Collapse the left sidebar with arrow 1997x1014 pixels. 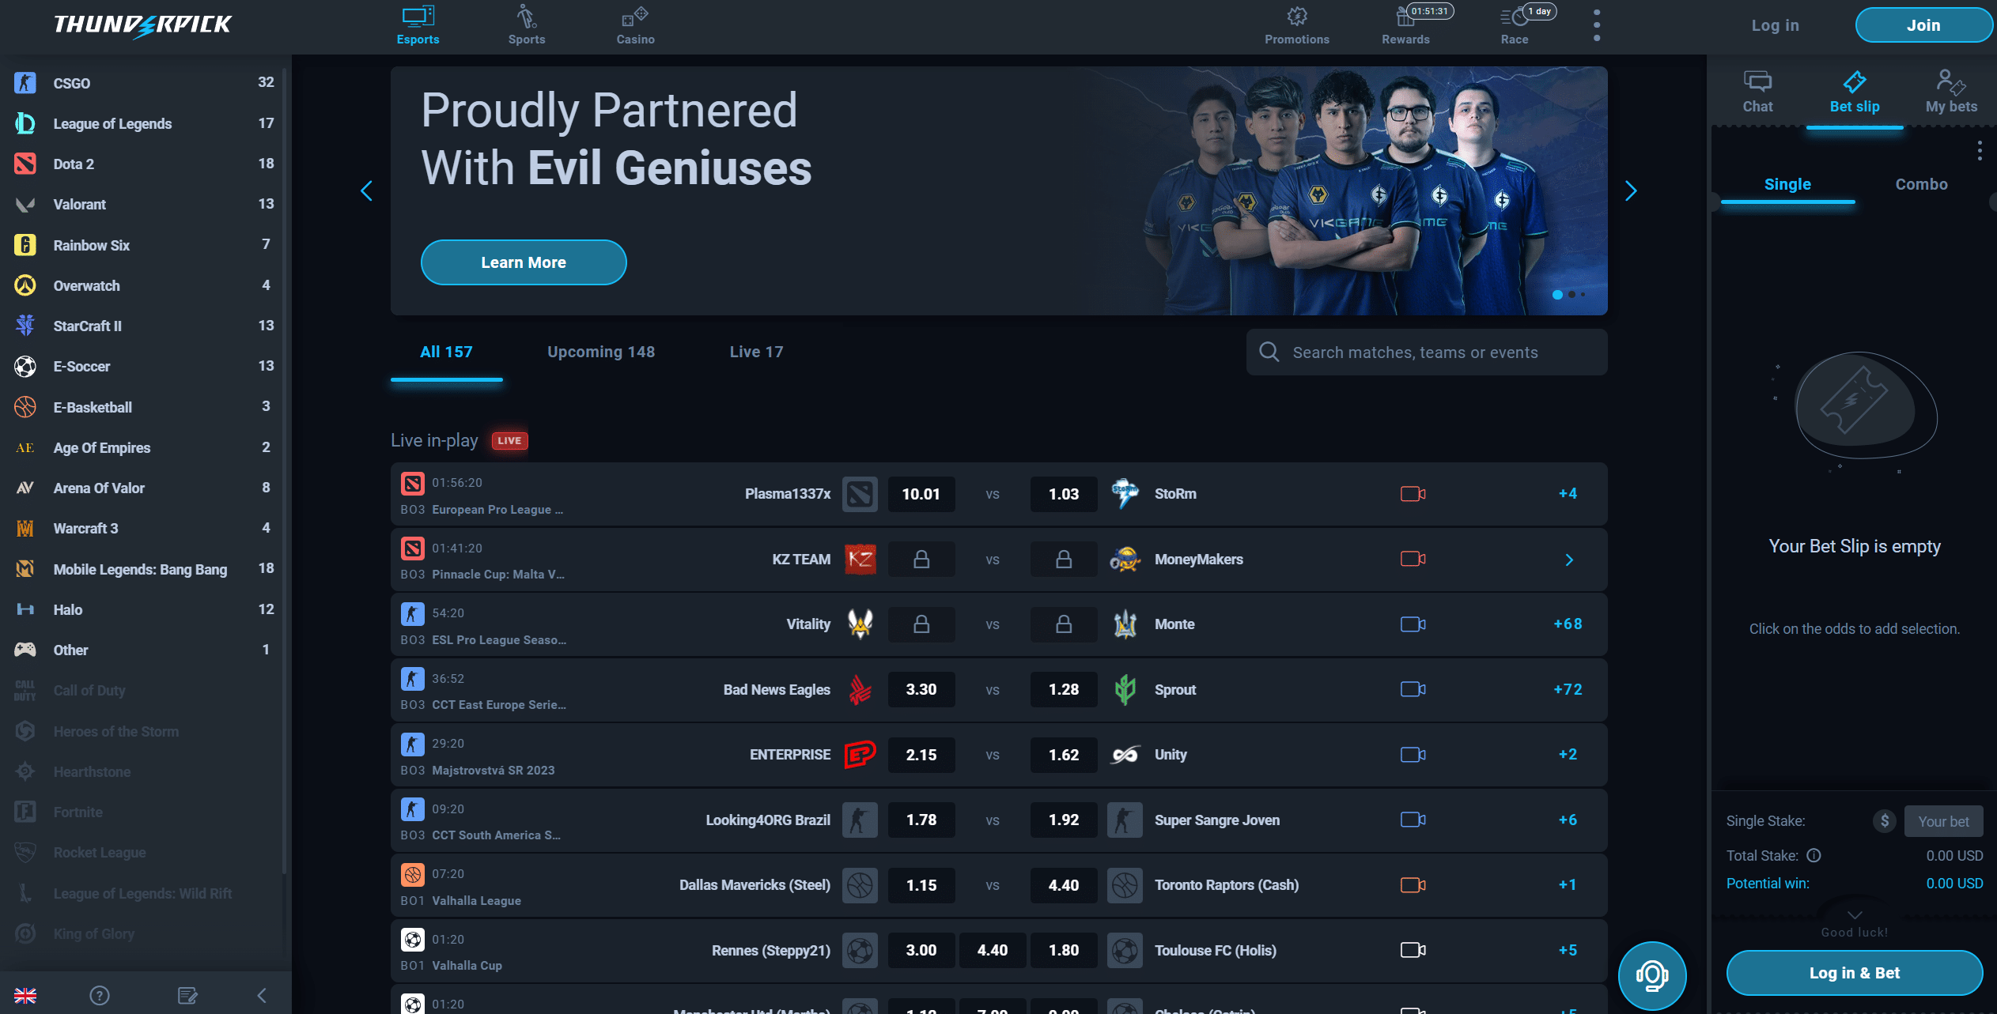point(262,996)
